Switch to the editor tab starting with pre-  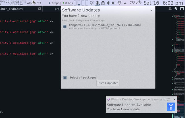(x=58, y=9)
